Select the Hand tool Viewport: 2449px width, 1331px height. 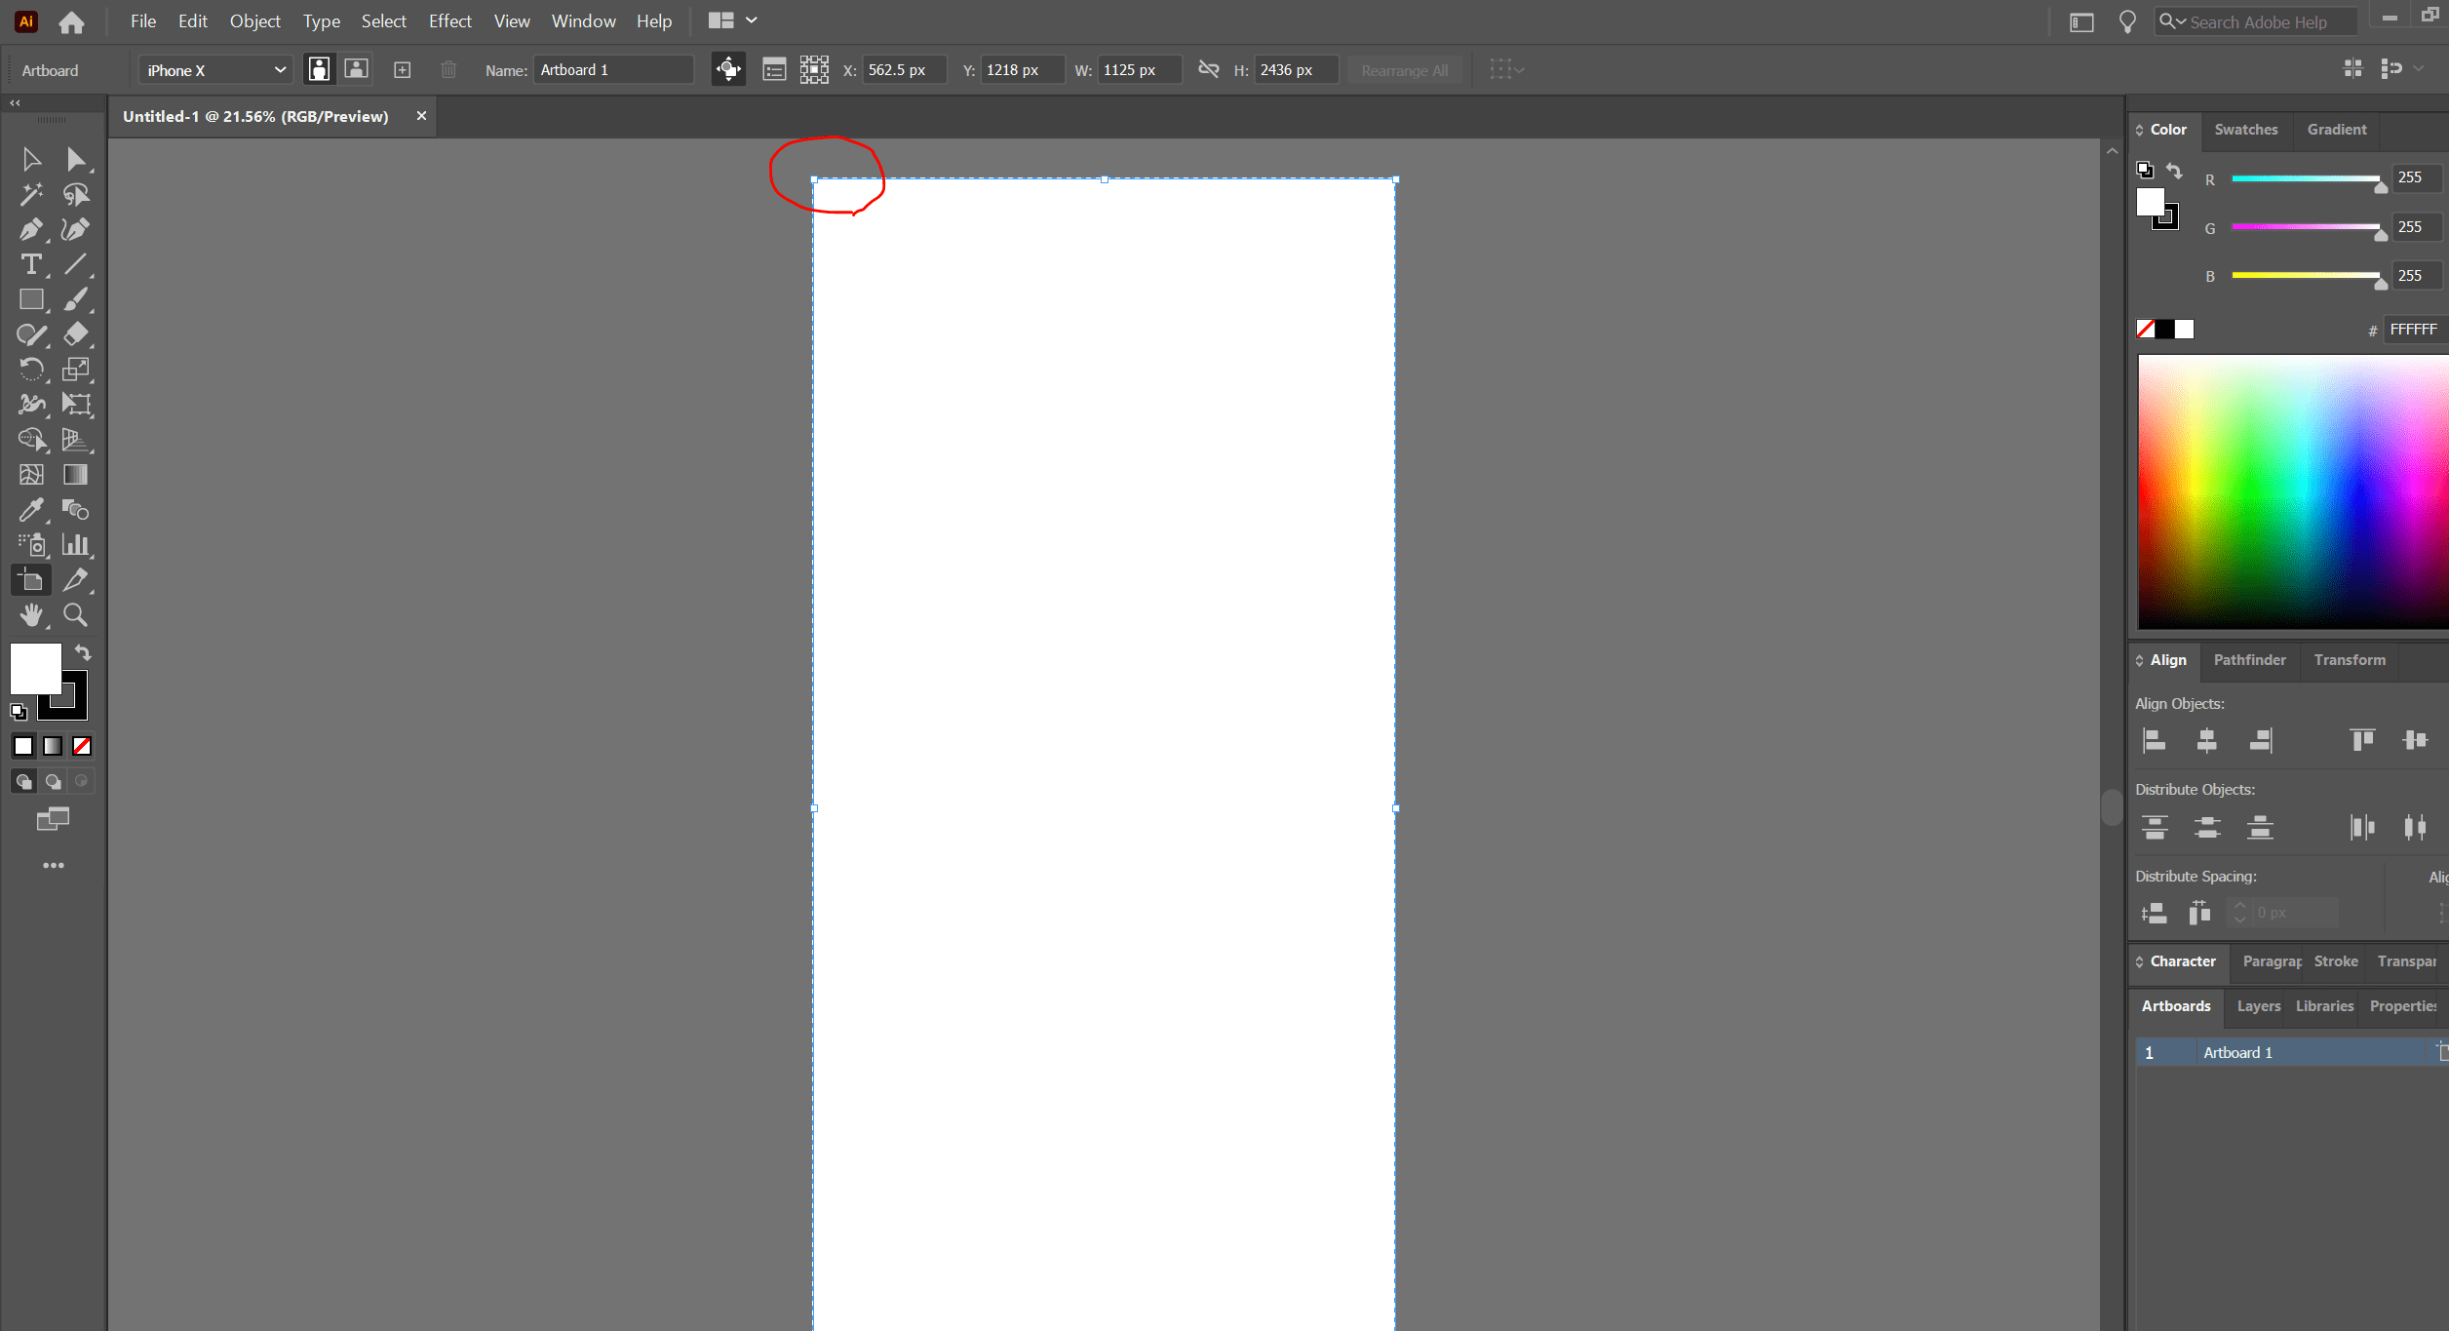[x=30, y=614]
